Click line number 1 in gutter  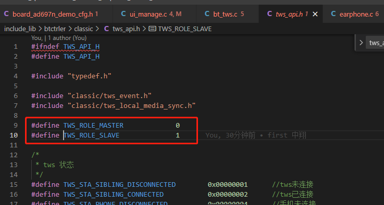[x=16, y=47]
